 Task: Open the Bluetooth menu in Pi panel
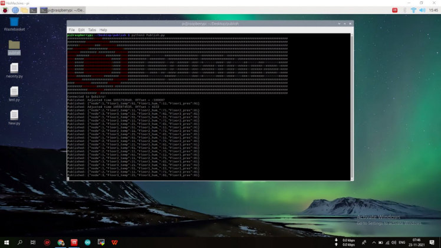tap(404, 11)
